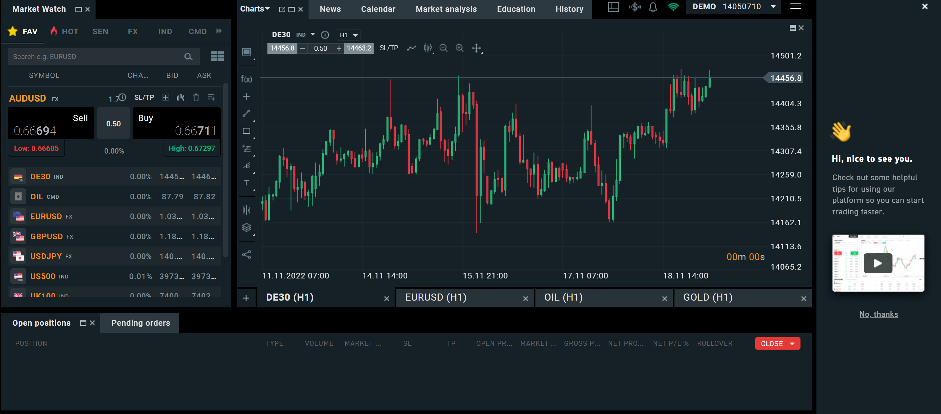Show more Market Watch categories arrows
The width and height of the screenshot is (941, 414).
219,31
